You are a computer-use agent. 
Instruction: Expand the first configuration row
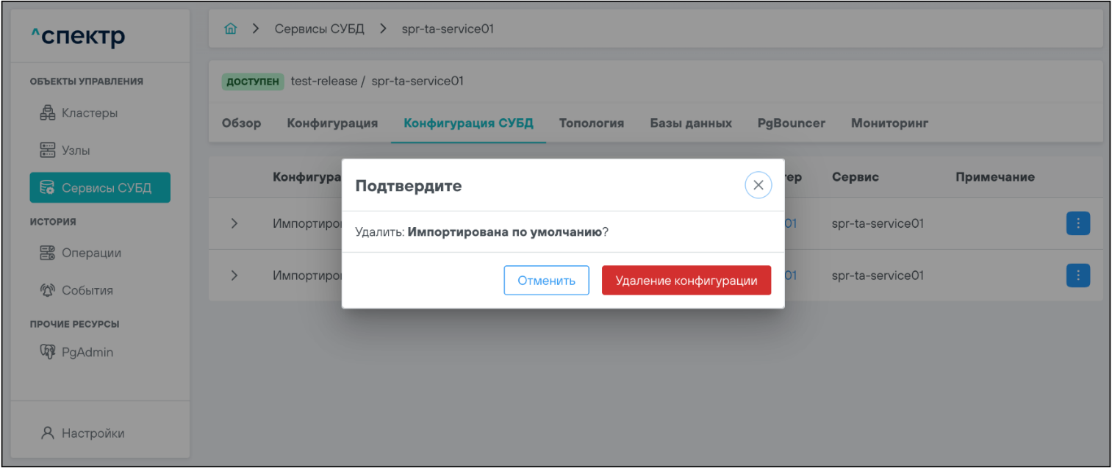pyautogui.click(x=234, y=223)
